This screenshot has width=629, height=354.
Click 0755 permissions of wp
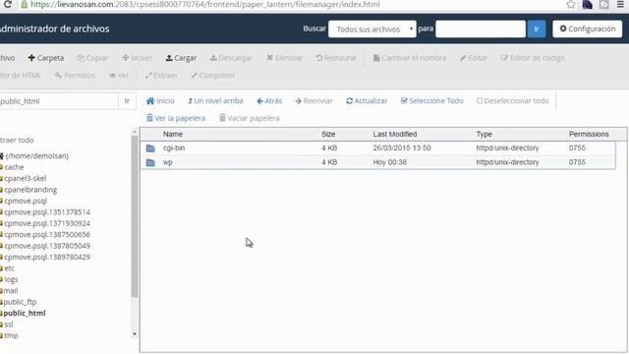577,162
